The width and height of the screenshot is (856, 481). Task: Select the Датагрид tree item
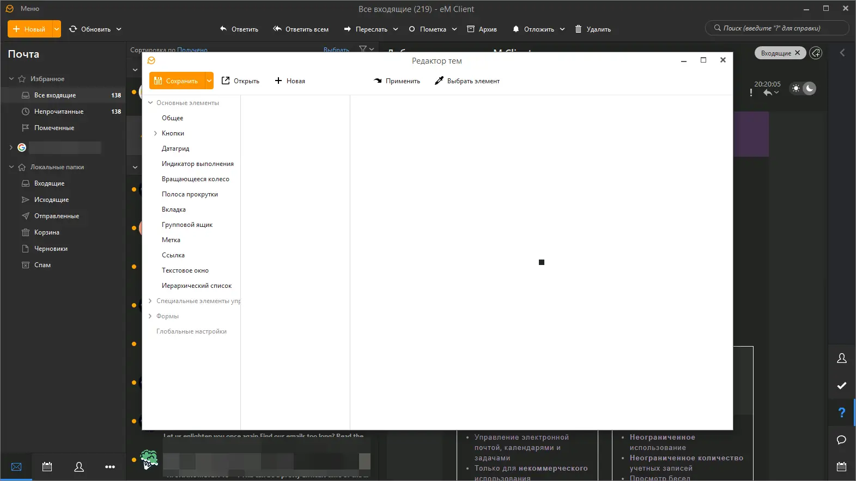(x=175, y=149)
